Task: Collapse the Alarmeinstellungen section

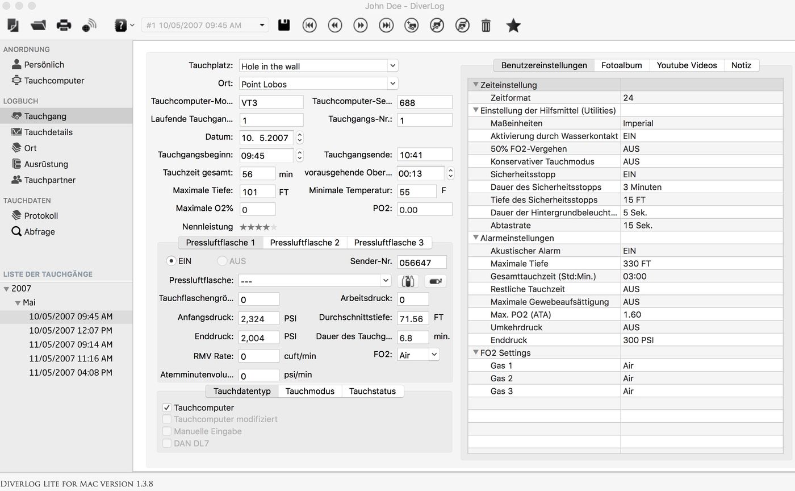Action: [x=476, y=238]
